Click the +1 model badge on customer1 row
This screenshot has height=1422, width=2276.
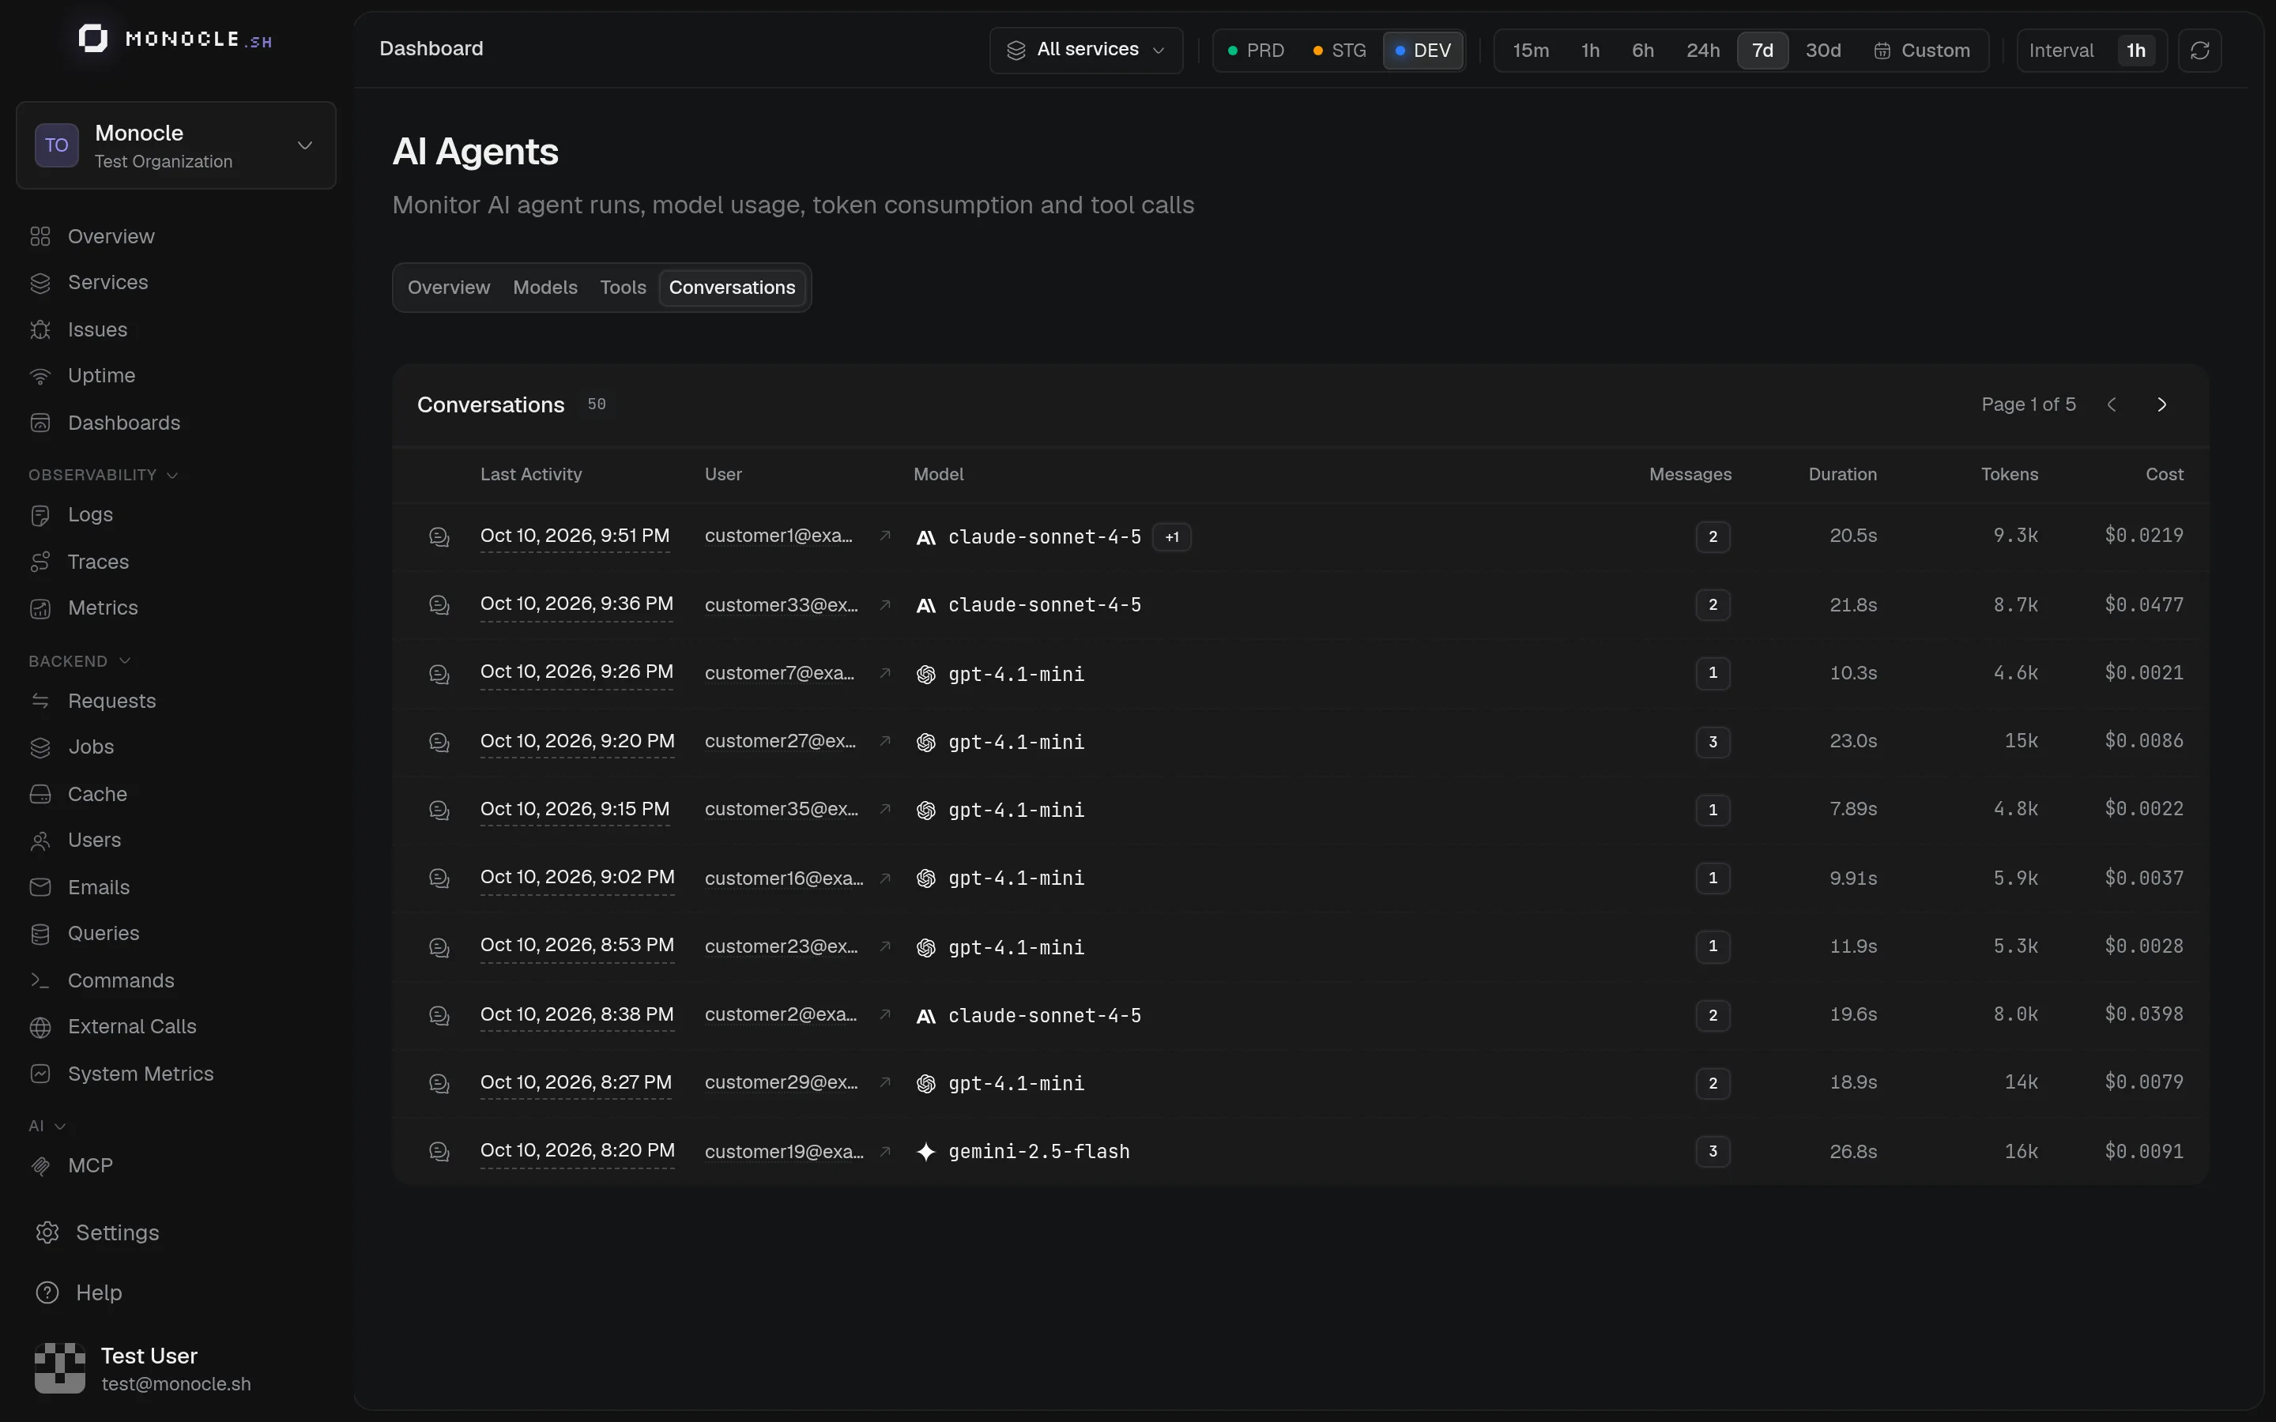tap(1172, 537)
